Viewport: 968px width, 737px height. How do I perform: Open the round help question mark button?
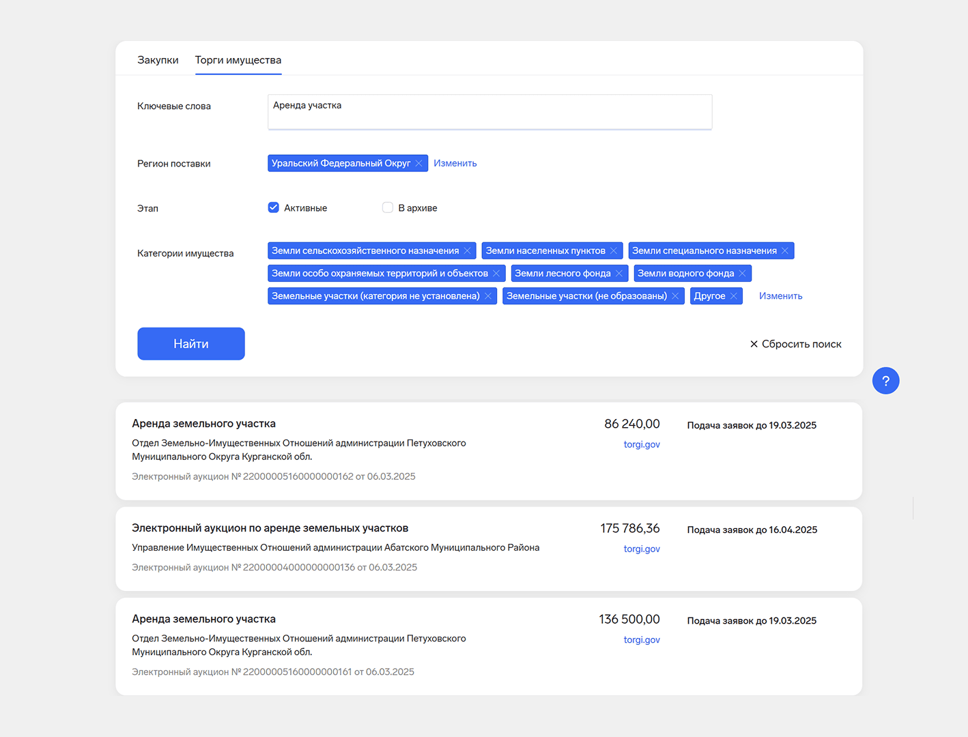tap(885, 381)
